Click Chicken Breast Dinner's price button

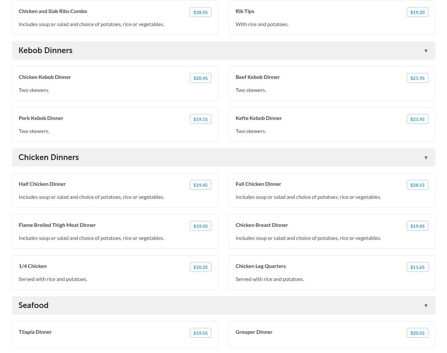click(417, 226)
